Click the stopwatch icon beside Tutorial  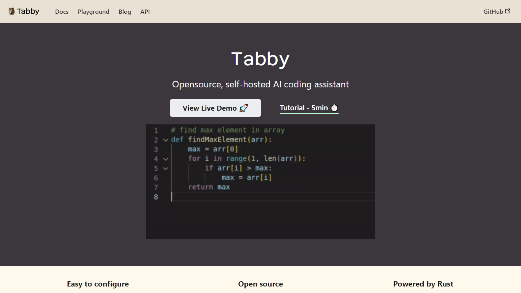click(334, 108)
